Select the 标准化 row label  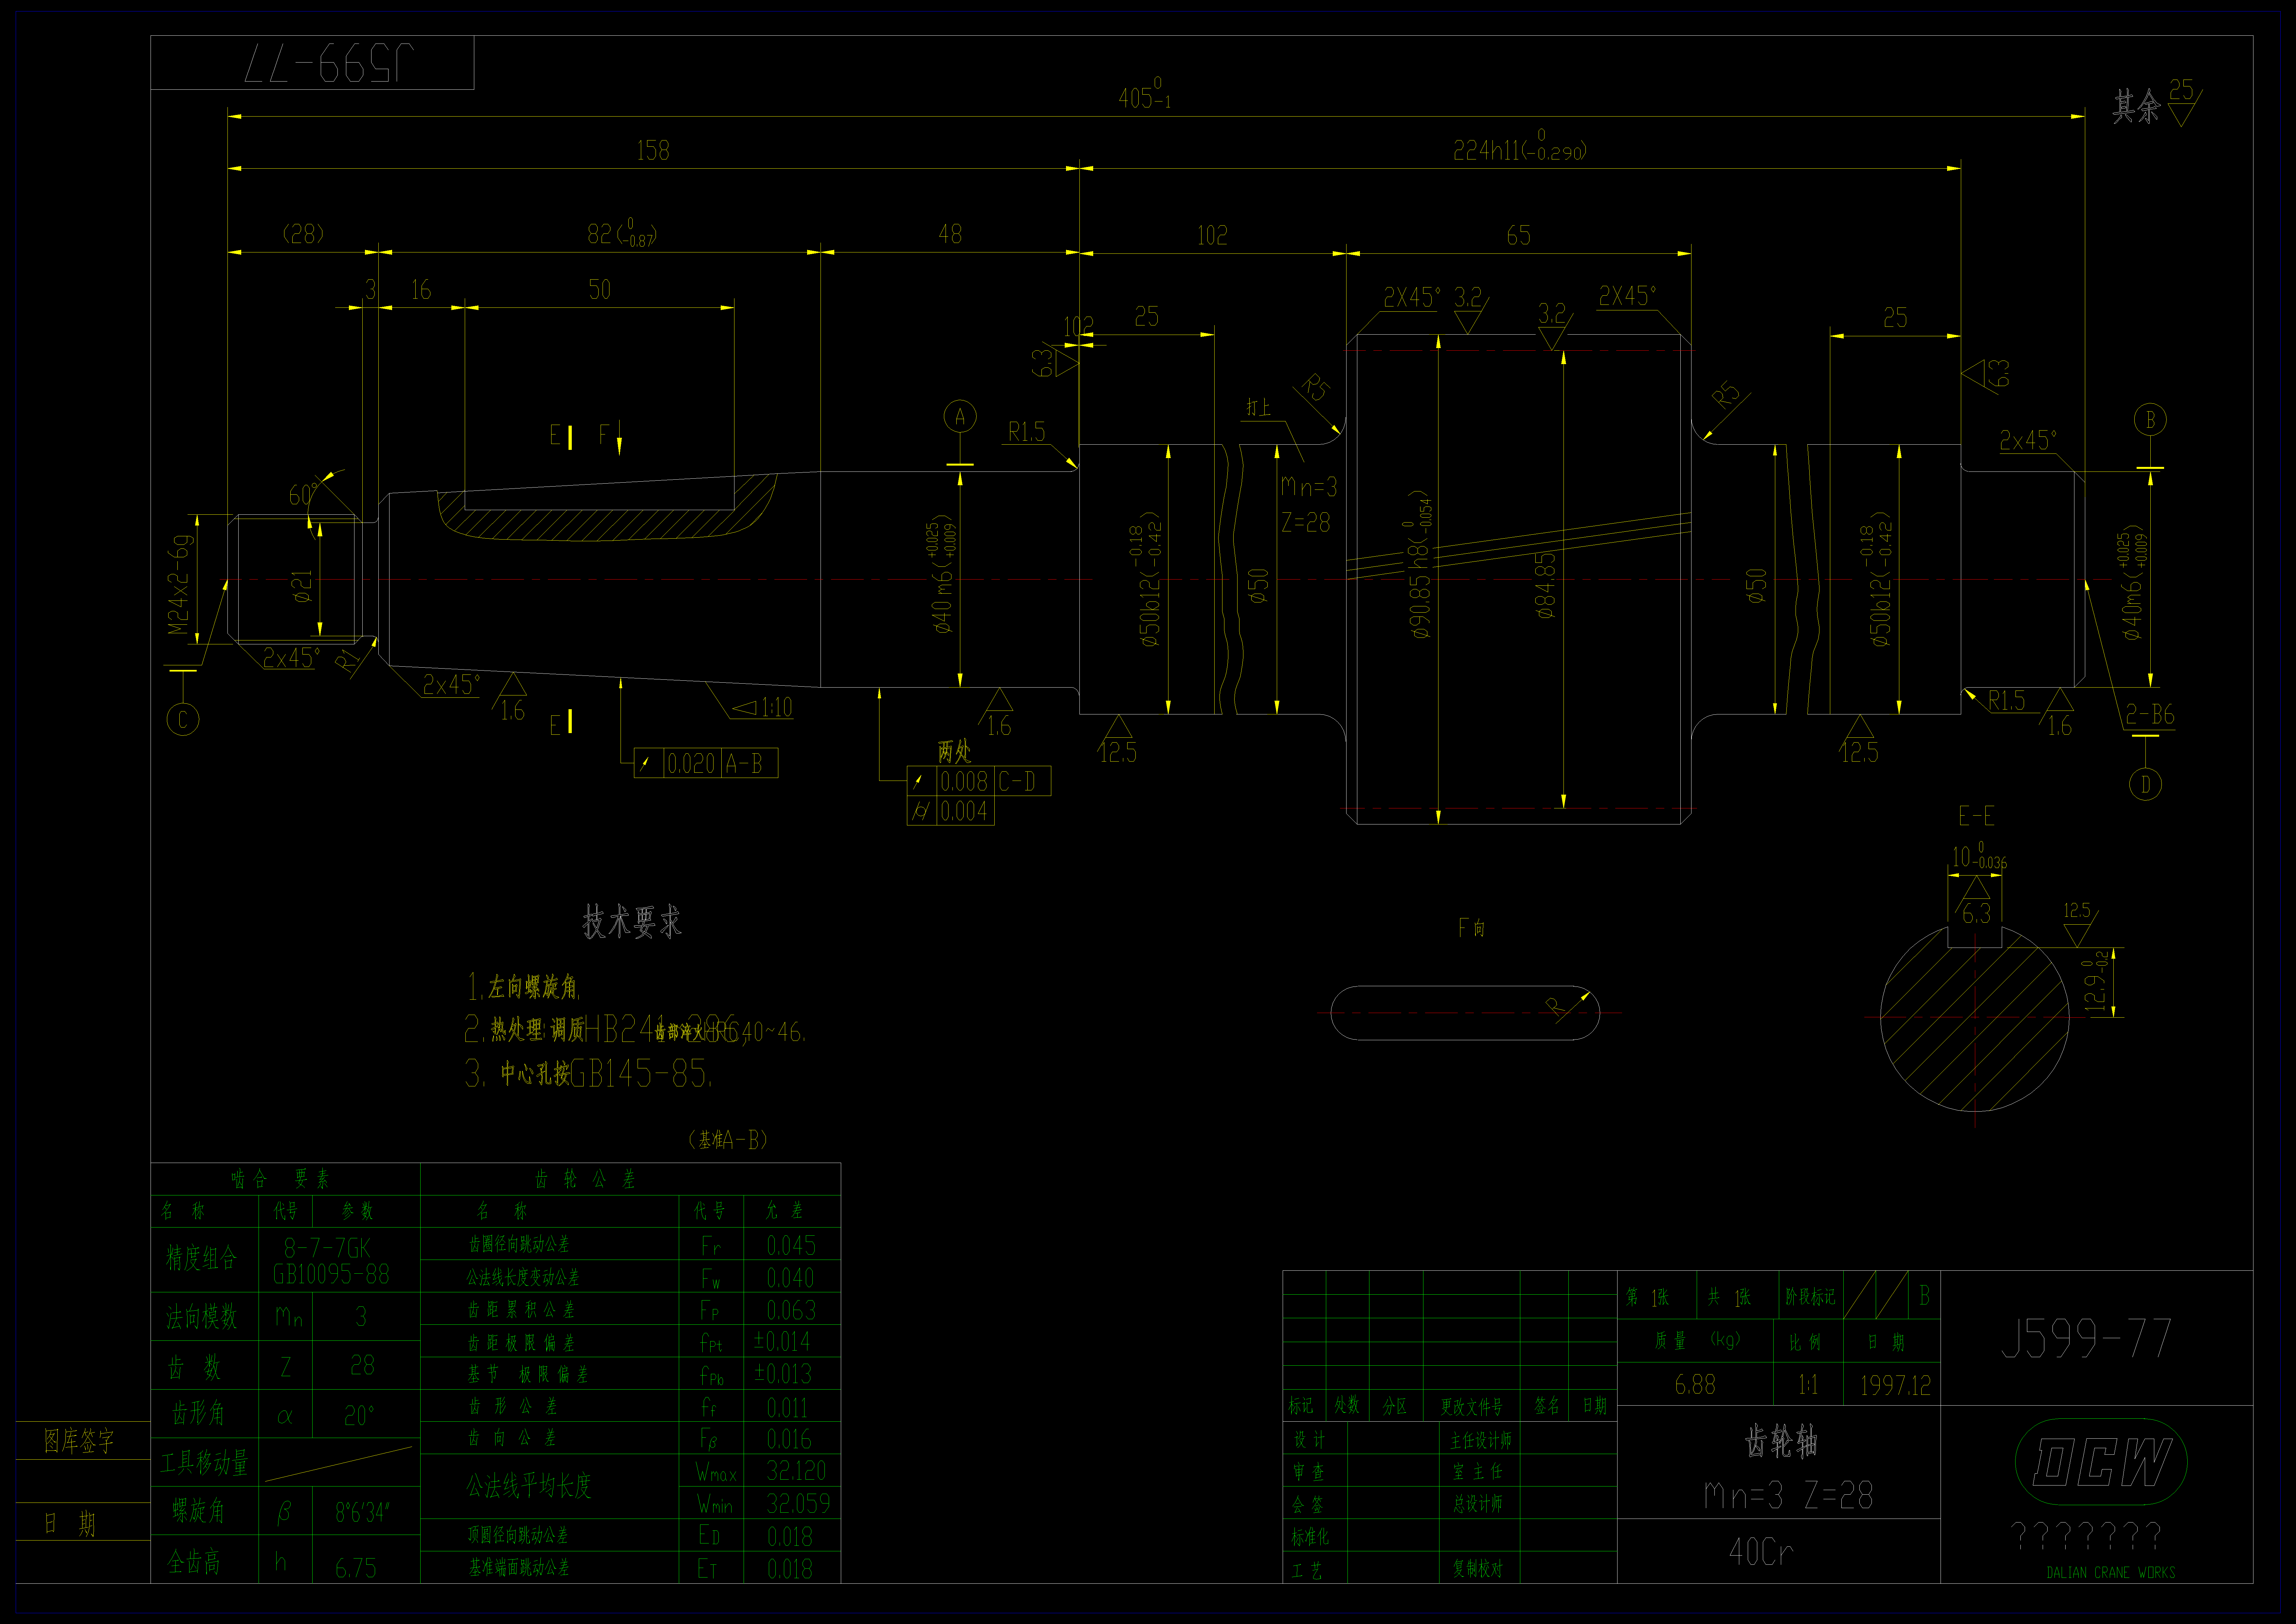[1310, 1537]
